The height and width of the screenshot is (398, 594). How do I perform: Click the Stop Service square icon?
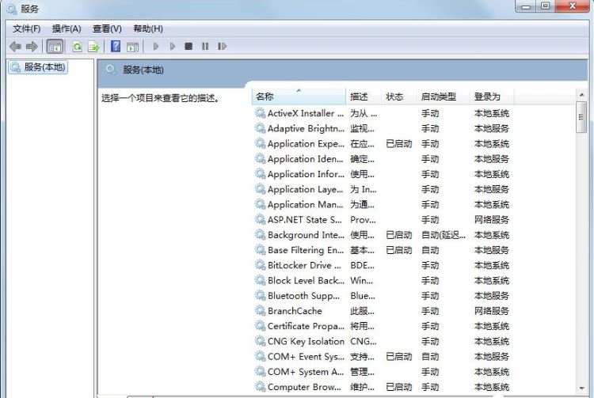(188, 47)
